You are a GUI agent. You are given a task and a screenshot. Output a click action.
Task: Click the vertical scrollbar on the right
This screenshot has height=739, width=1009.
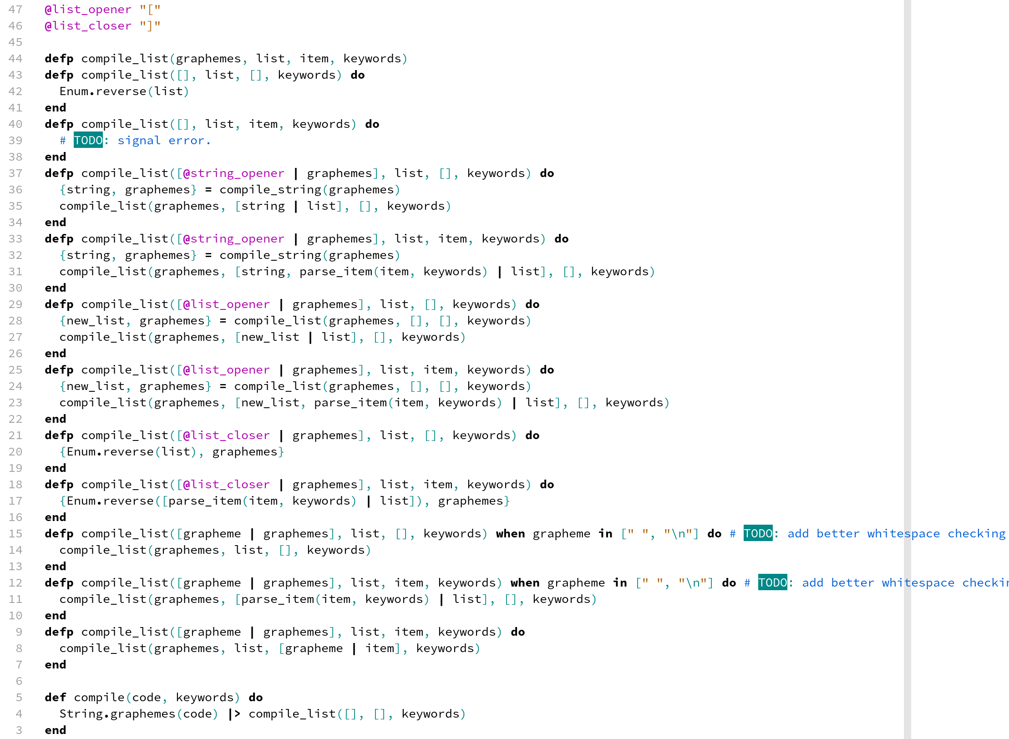pyautogui.click(x=907, y=364)
